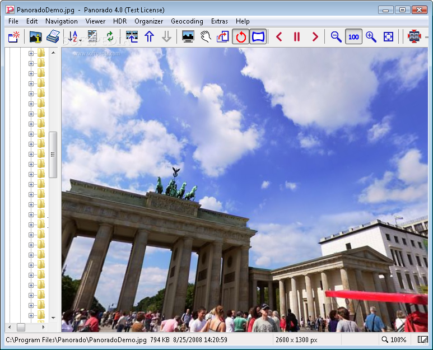The height and width of the screenshot is (350, 433).
Task: Toggle the red circular auto-rotation button
Action: pos(240,37)
